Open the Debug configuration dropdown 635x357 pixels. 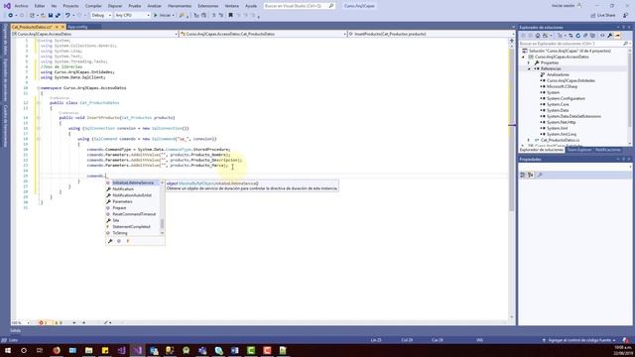pos(101,16)
